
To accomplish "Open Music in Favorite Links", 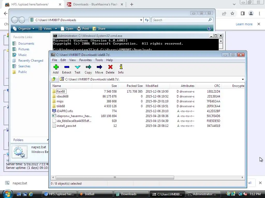I will click(x=22, y=55).
